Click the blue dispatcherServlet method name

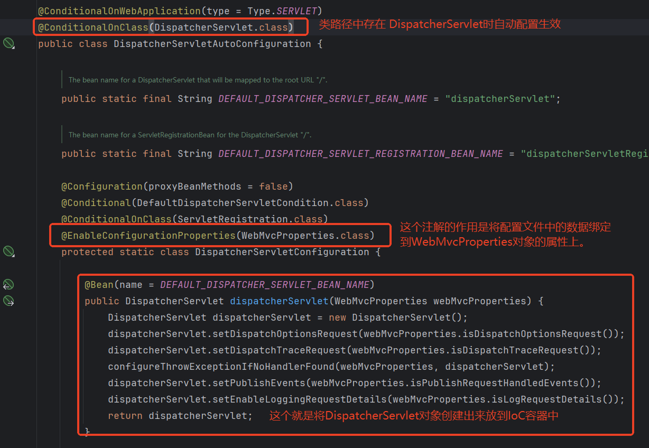click(x=279, y=301)
